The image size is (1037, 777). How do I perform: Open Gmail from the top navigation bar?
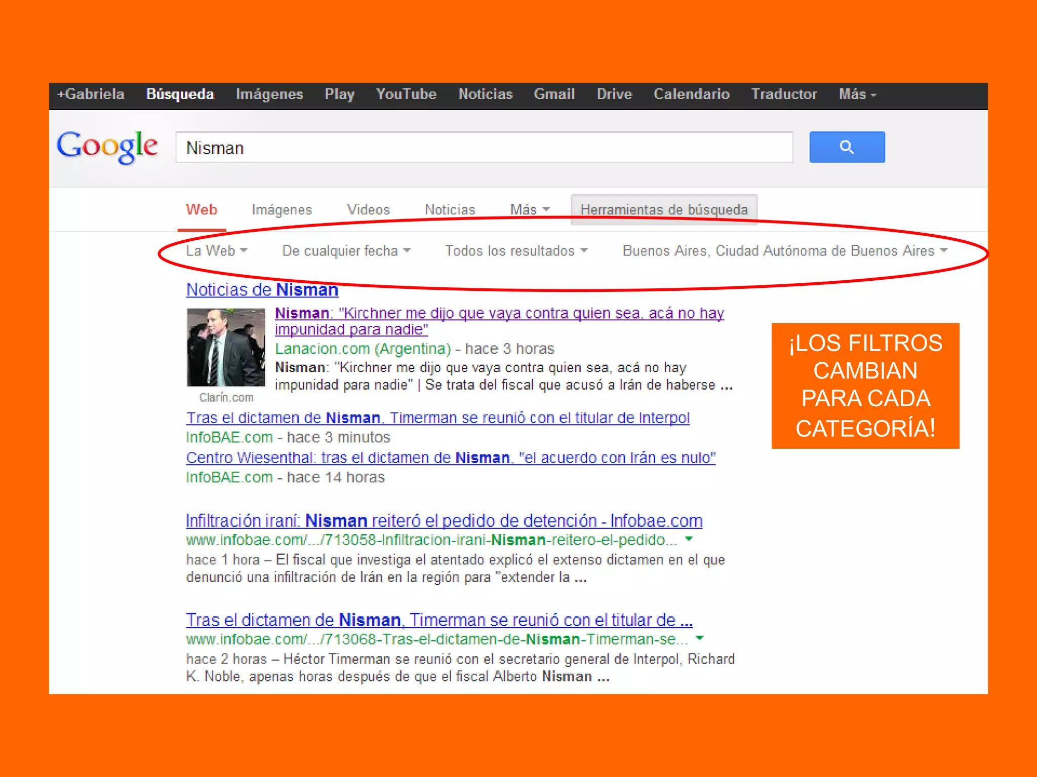click(554, 95)
